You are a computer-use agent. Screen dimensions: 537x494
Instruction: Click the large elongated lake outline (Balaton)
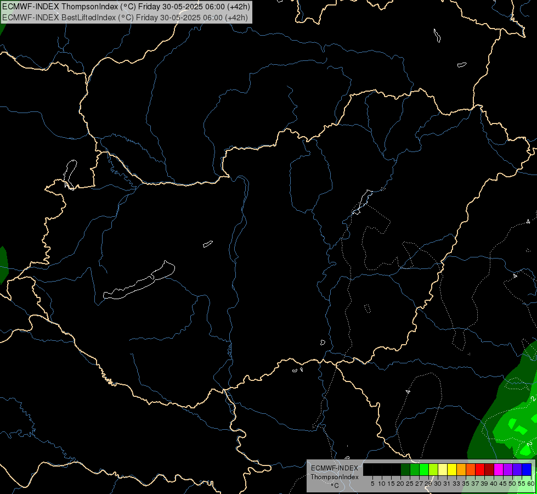139,281
